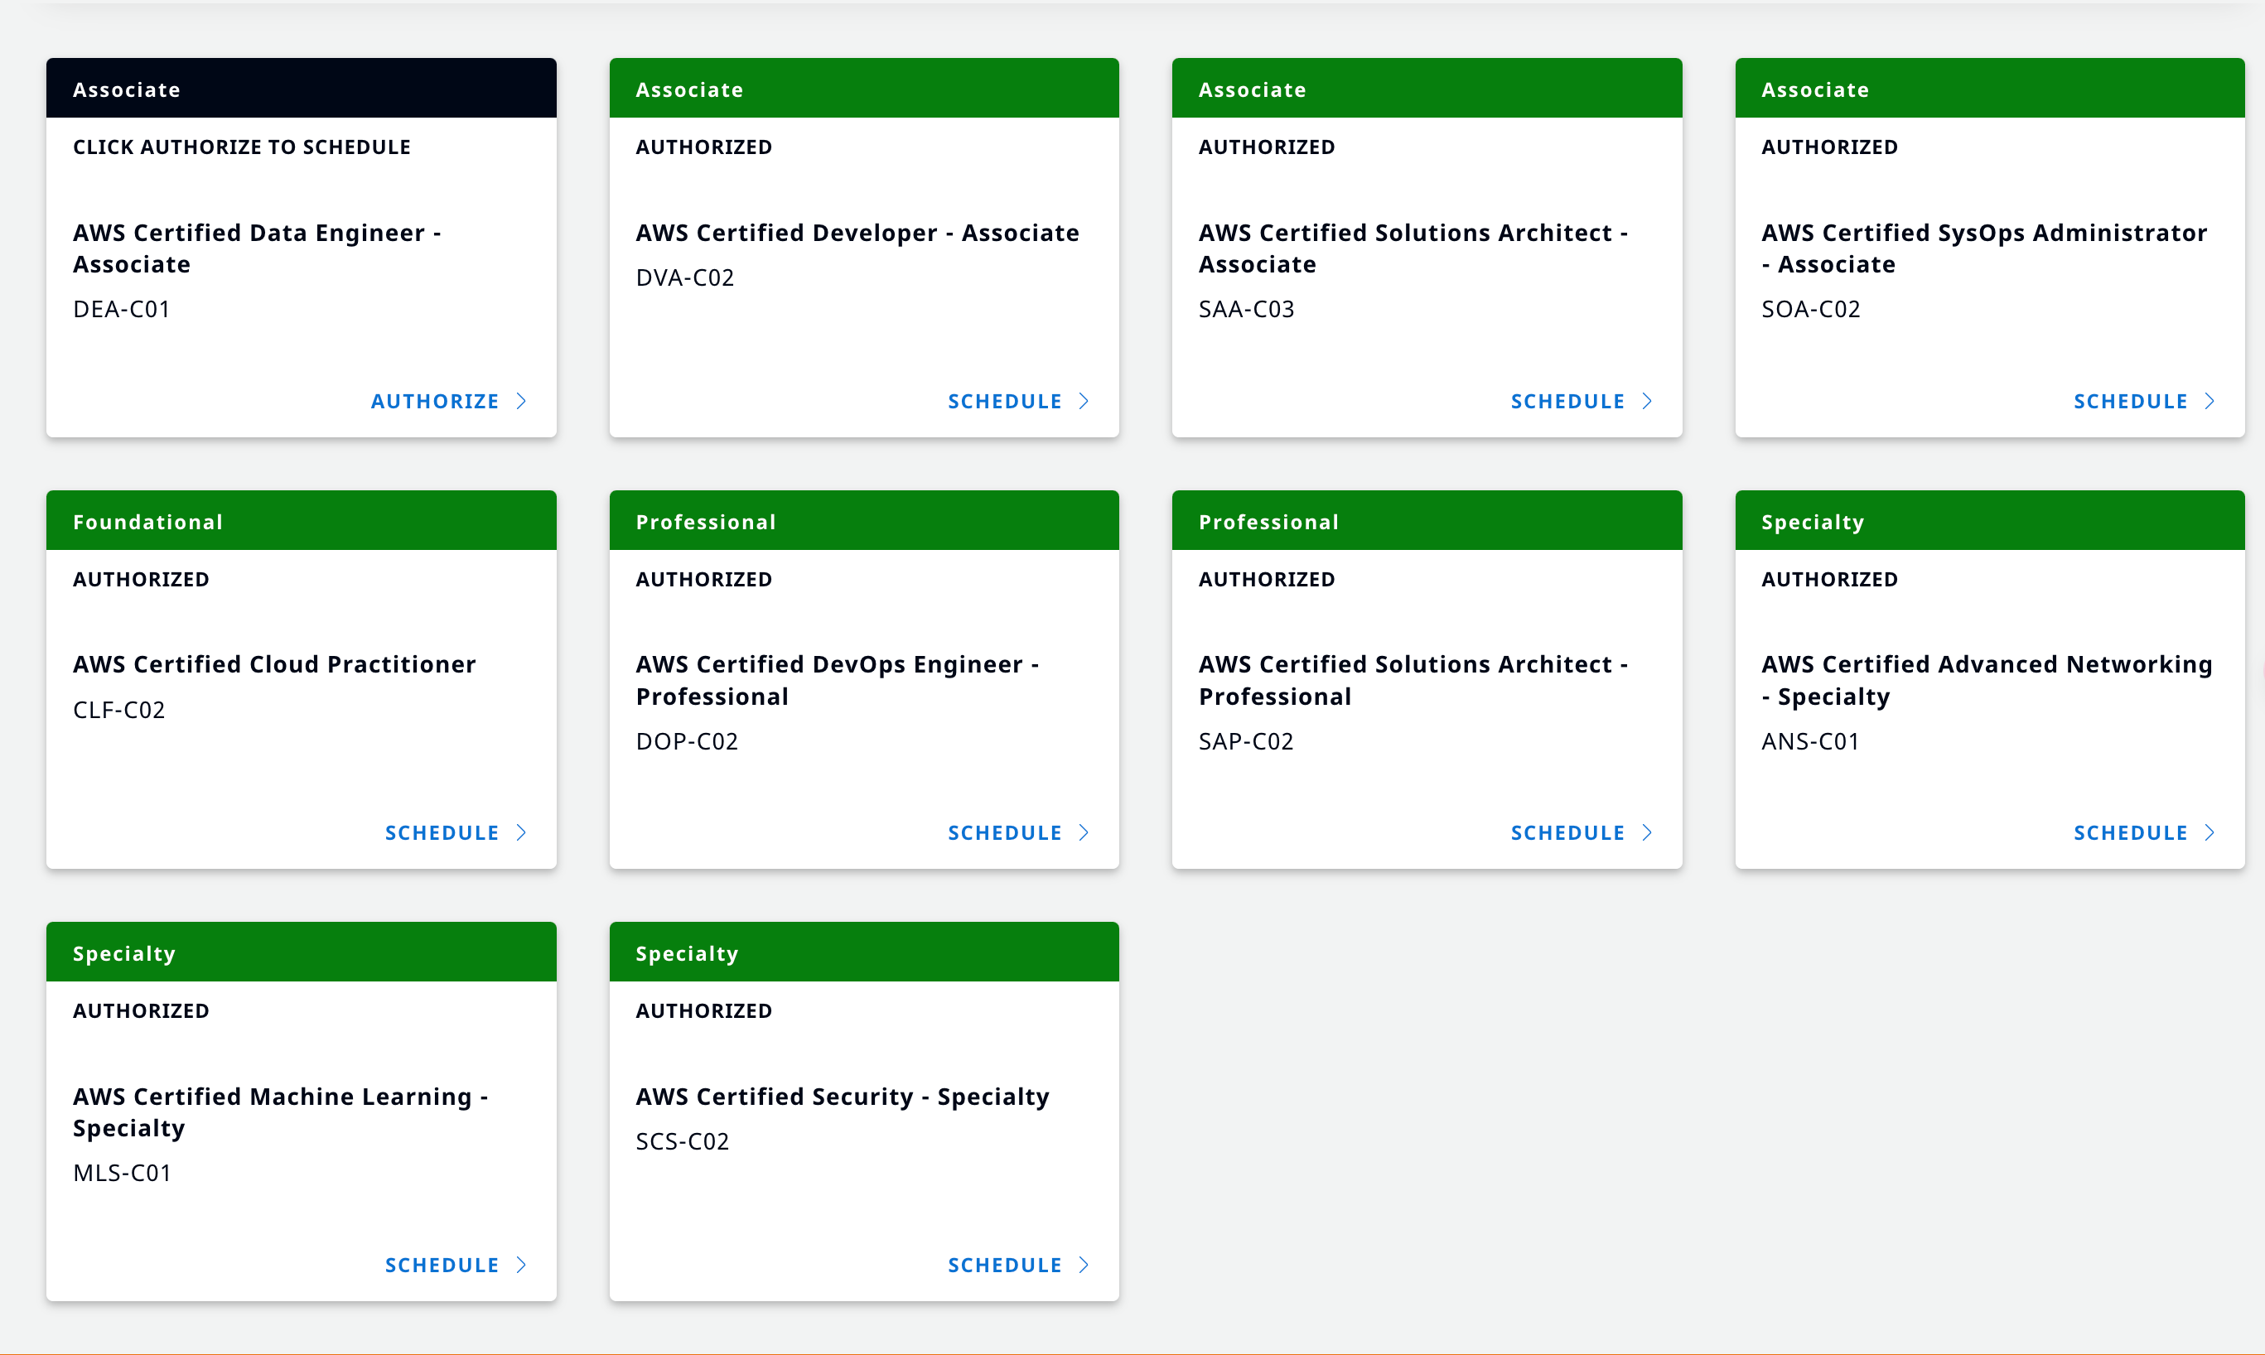The width and height of the screenshot is (2265, 1355).
Task: Click the dark Associate header on Data Engineer card
Action: 302,89
